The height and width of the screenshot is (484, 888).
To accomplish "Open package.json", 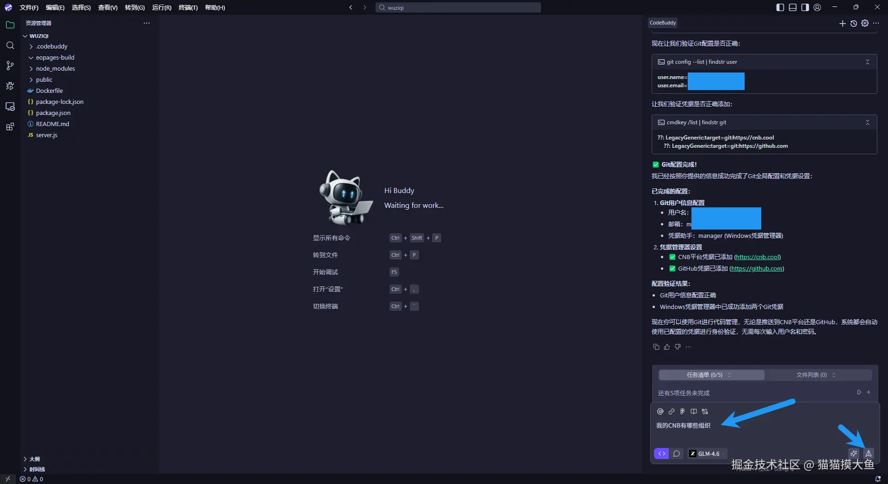I will tap(53, 113).
